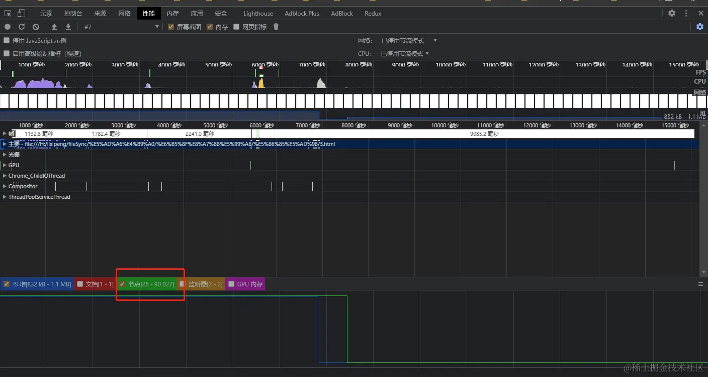The width and height of the screenshot is (708, 377).
Task: Close DevTools with the X icon
Action: (x=701, y=14)
